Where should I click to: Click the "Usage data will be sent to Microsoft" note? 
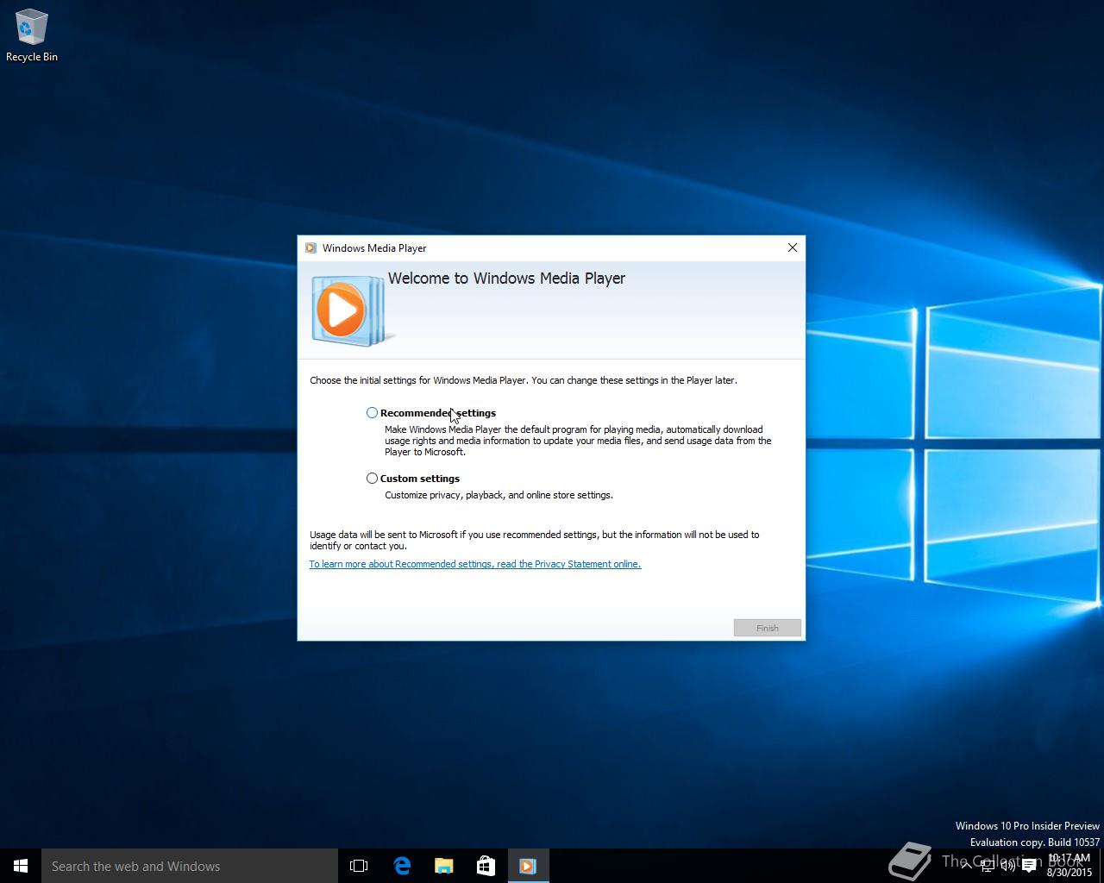click(x=535, y=540)
